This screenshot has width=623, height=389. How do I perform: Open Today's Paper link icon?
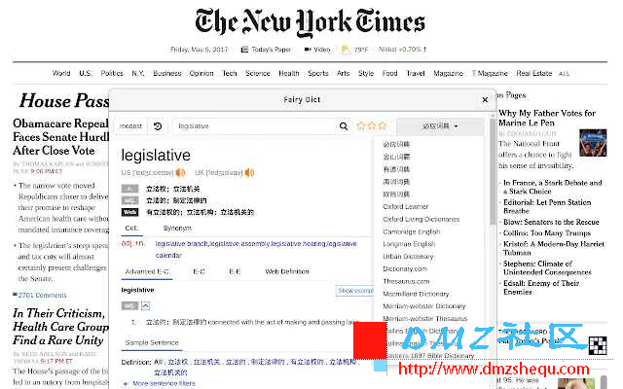pos(245,49)
